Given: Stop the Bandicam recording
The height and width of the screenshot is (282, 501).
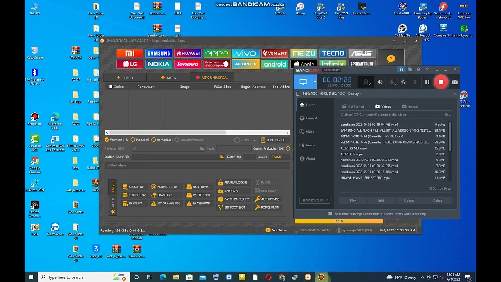Looking at the screenshot, I should coord(441,82).
